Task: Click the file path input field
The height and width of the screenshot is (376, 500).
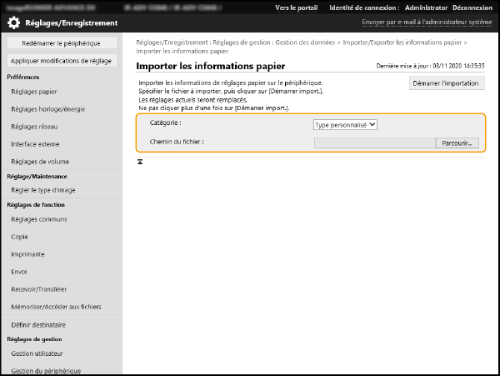Action: (373, 143)
